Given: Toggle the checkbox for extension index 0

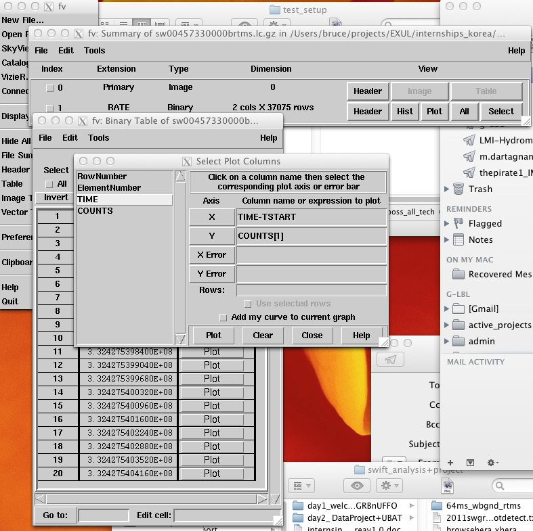Looking at the screenshot, I should [x=49, y=88].
